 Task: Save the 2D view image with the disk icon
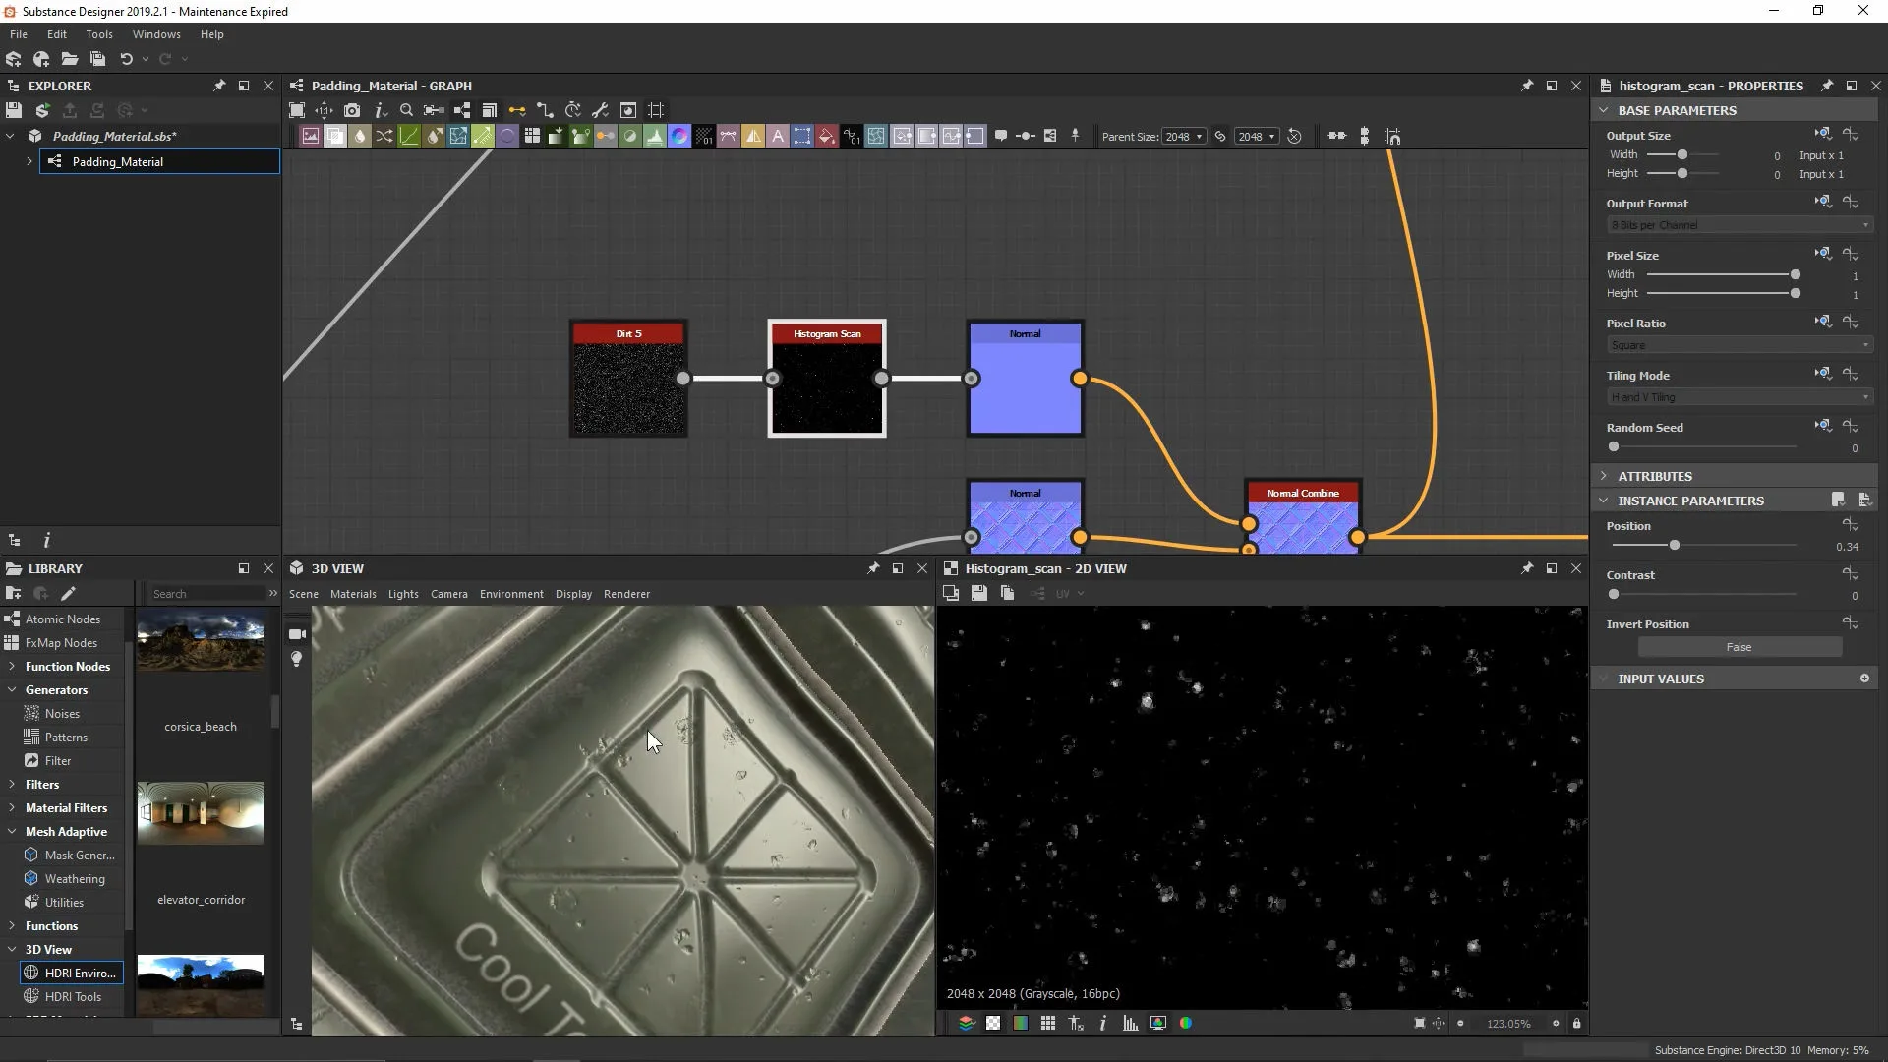click(x=978, y=593)
